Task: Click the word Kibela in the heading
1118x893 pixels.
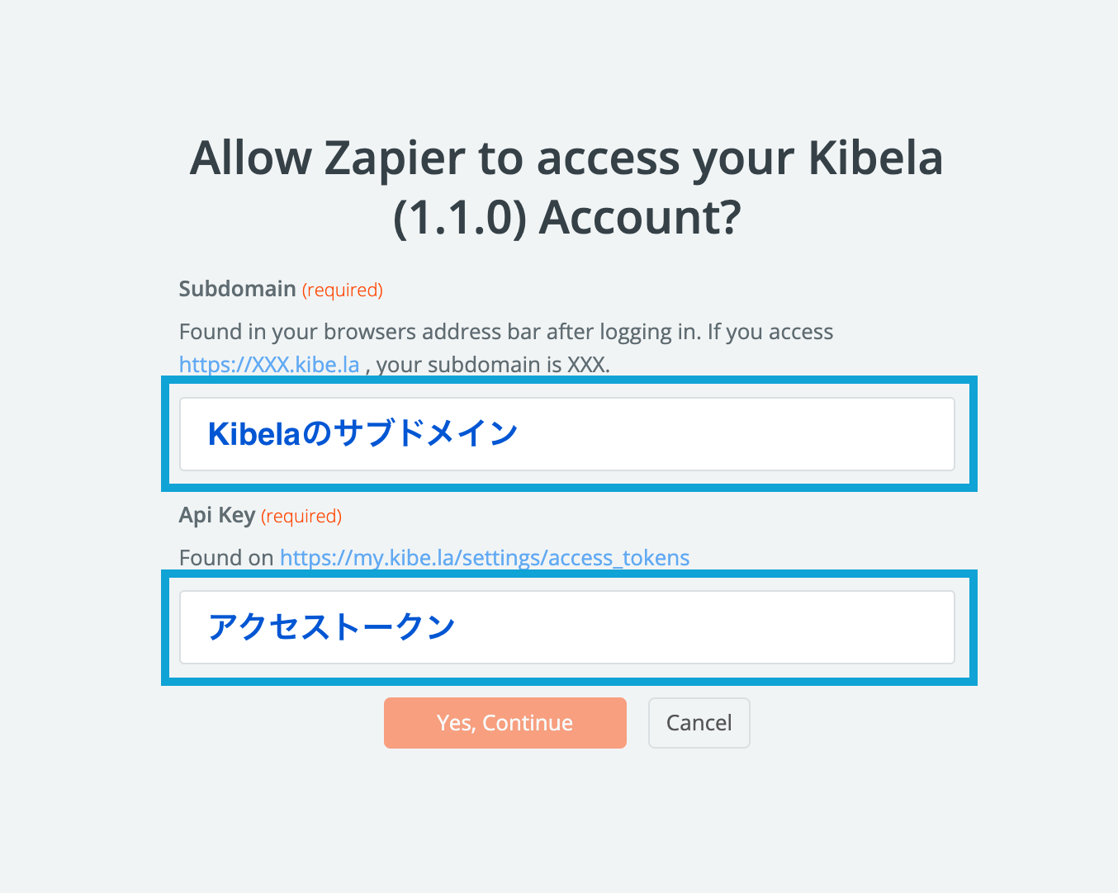Action: click(874, 158)
